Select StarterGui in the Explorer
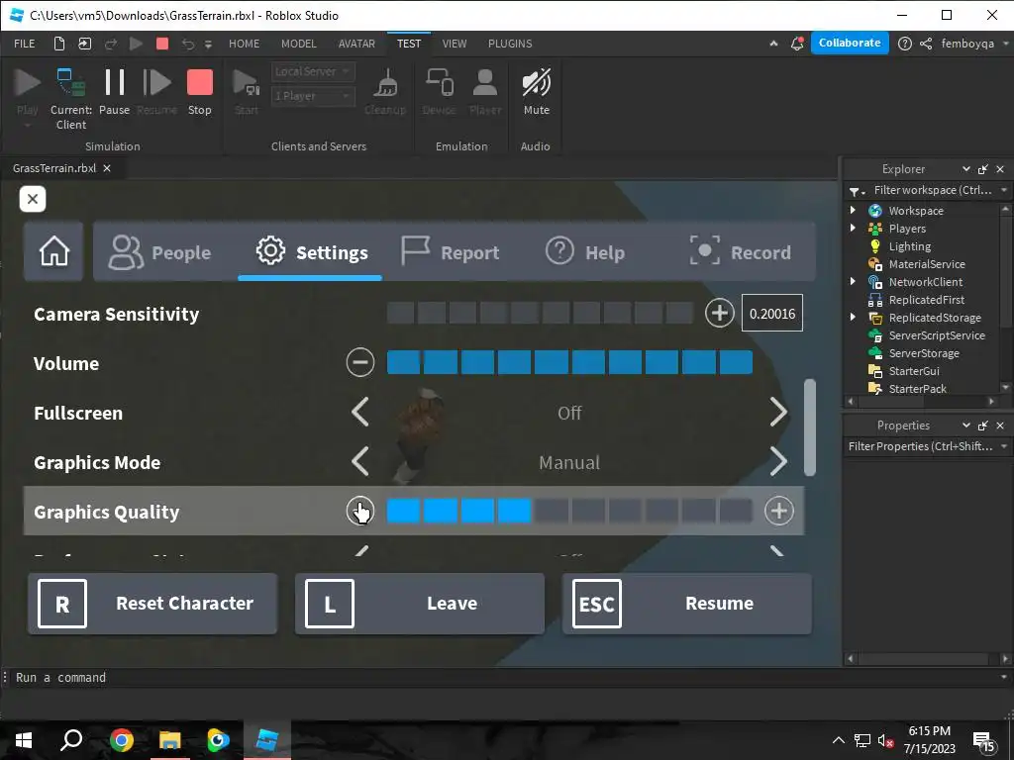The width and height of the screenshot is (1014, 760). tap(914, 371)
